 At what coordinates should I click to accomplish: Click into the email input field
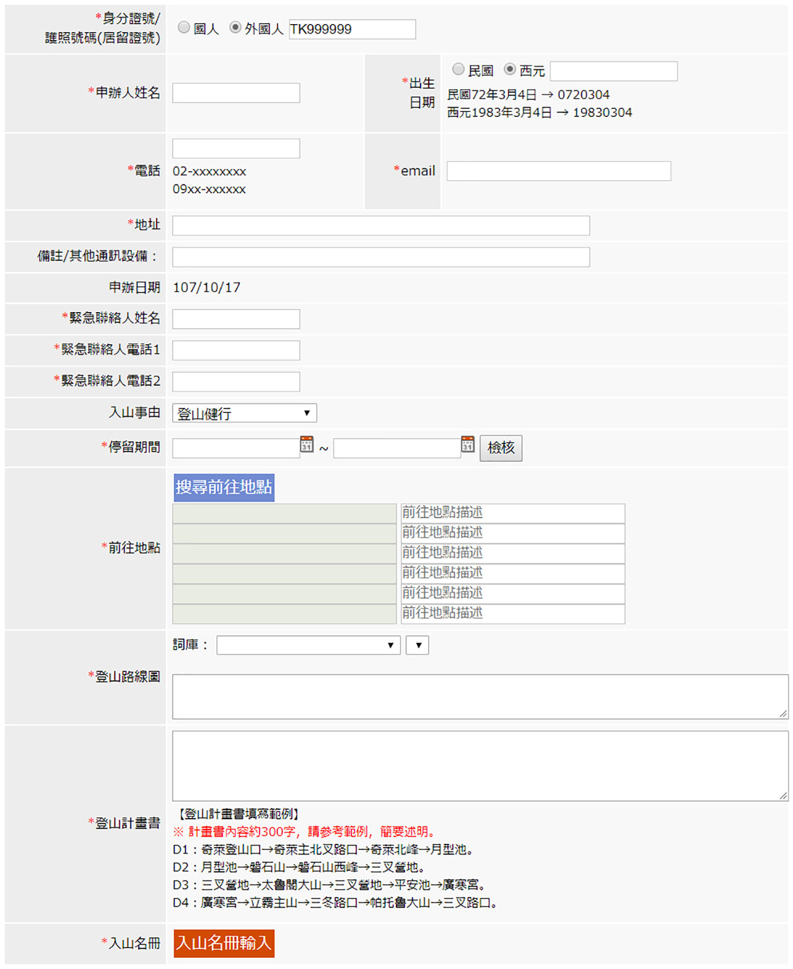(558, 171)
